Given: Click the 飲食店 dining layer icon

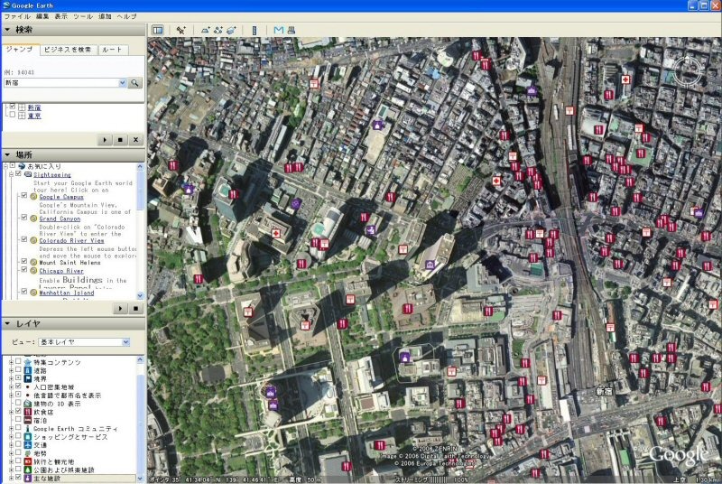Looking at the screenshot, I should pyautogui.click(x=28, y=412).
